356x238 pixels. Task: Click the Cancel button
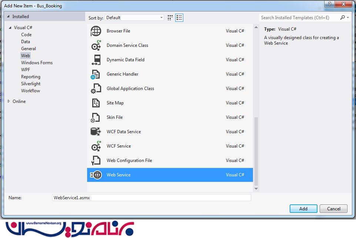pyautogui.click(x=333, y=209)
